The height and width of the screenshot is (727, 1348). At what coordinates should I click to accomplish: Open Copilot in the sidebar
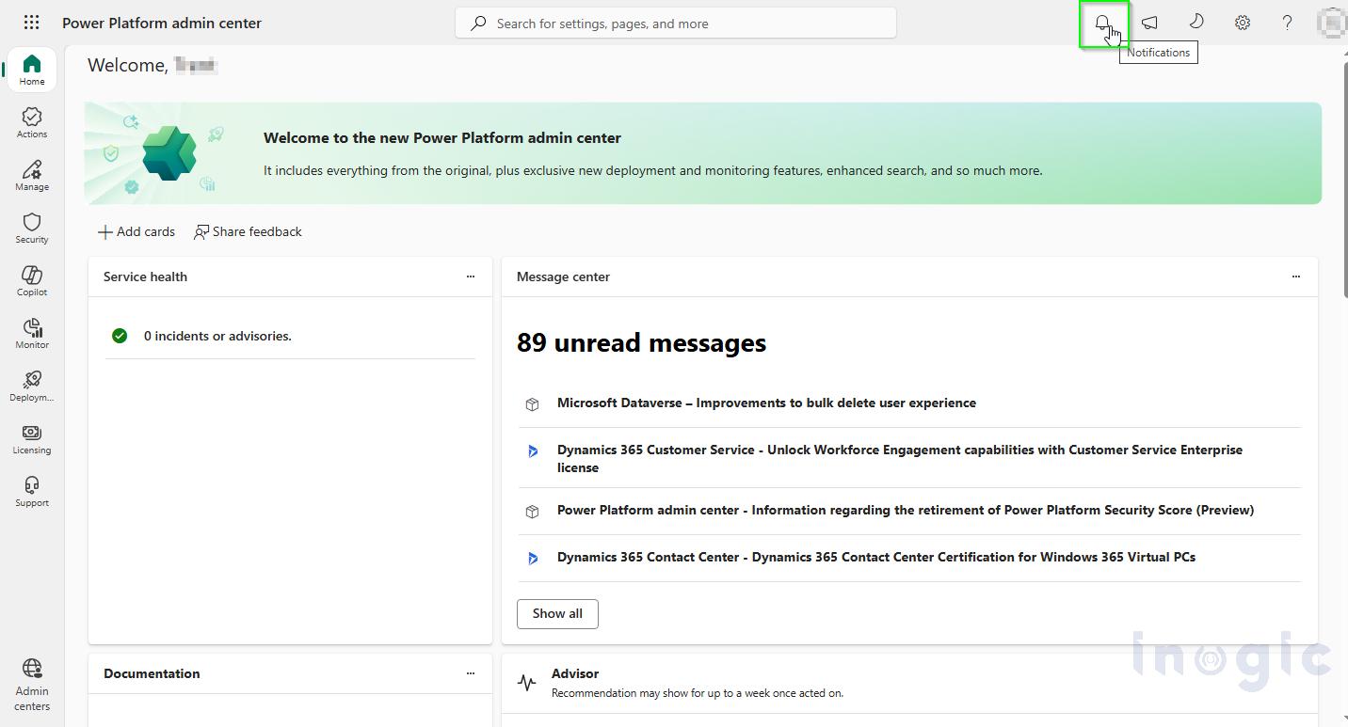point(32,280)
